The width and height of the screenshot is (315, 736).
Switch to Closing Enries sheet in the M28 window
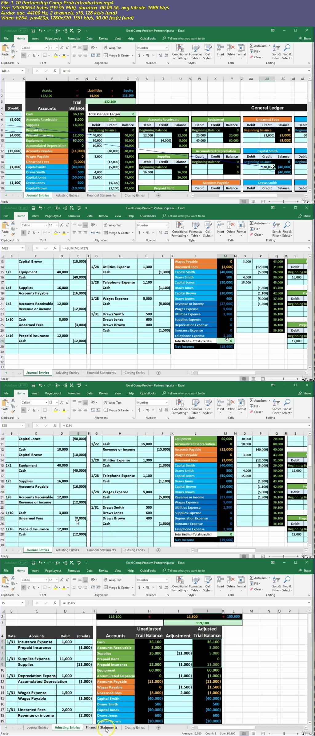click(x=134, y=373)
